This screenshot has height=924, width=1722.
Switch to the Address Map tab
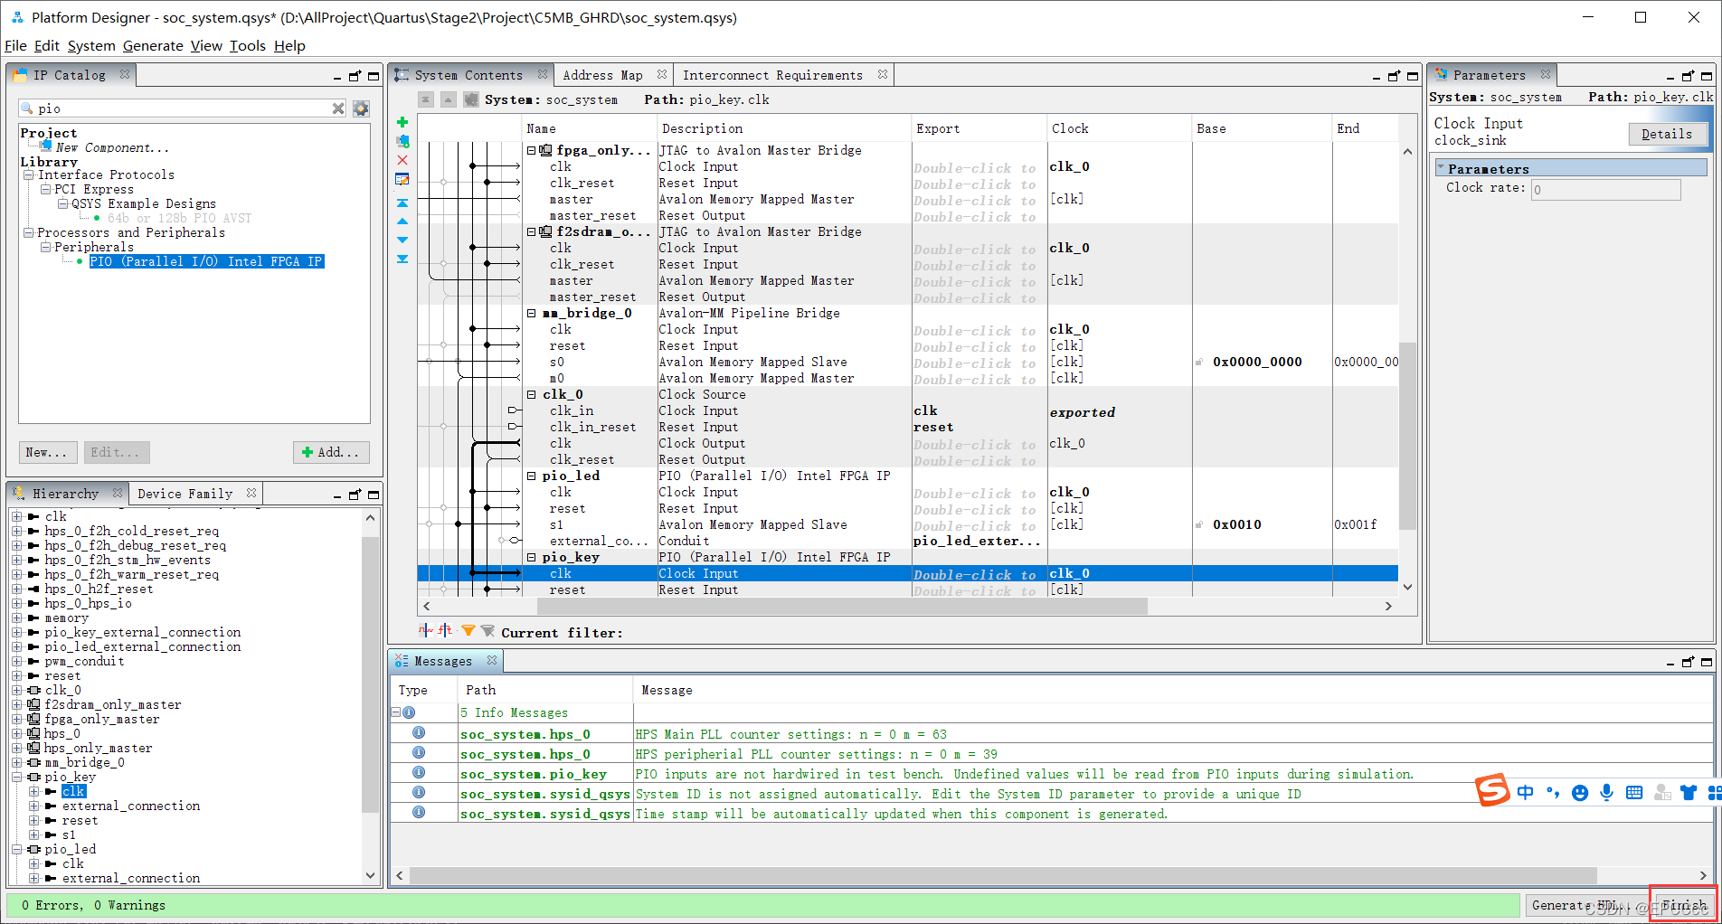click(x=602, y=75)
